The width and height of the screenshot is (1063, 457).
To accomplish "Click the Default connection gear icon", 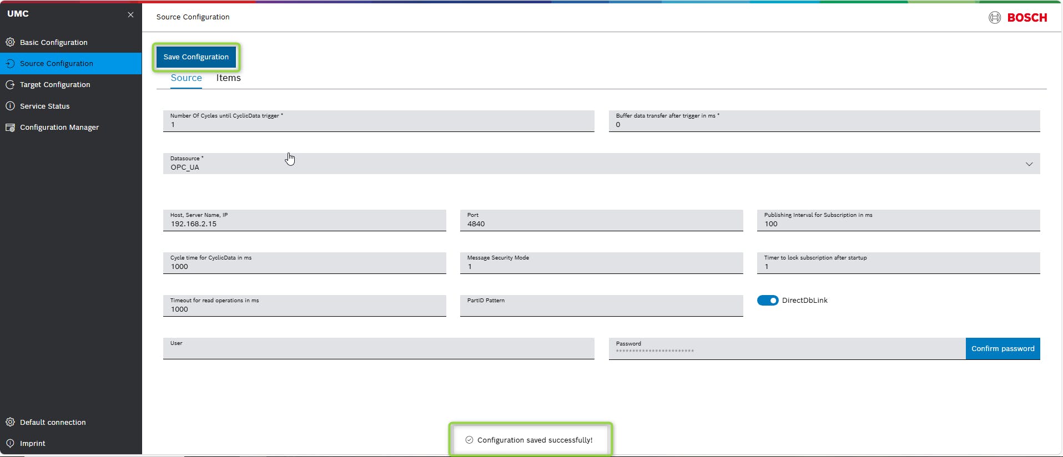I will (x=10, y=422).
